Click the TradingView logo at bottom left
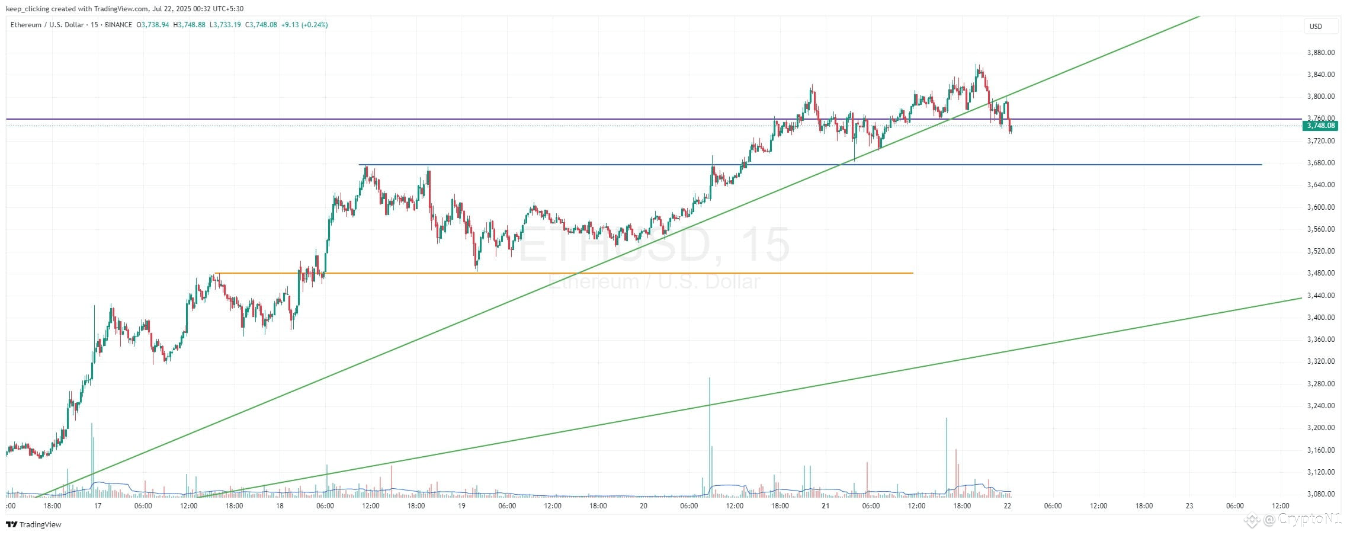This screenshot has width=1347, height=535. [34, 524]
